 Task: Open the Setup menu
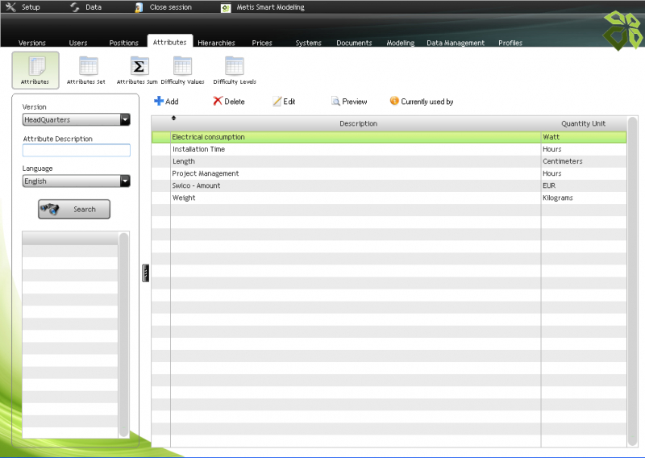click(x=23, y=7)
